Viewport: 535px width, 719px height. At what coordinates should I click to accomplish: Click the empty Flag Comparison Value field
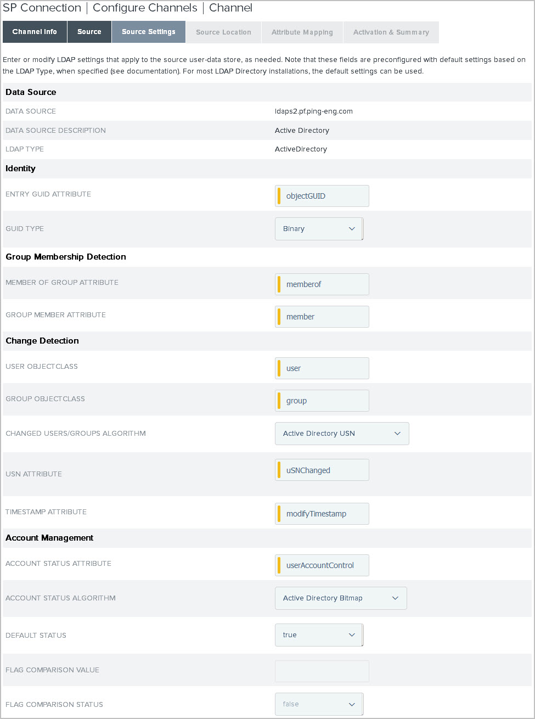322,671
